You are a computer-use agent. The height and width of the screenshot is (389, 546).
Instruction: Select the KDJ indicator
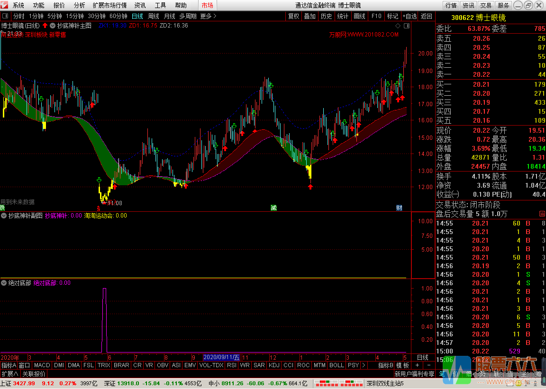(274, 365)
